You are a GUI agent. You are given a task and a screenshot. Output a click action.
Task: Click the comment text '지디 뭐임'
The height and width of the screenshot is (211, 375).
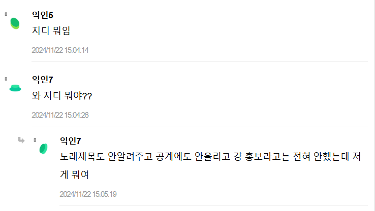coord(51,31)
